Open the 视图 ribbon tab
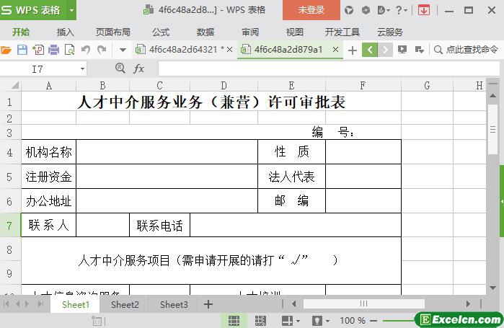 pyautogui.click(x=294, y=32)
